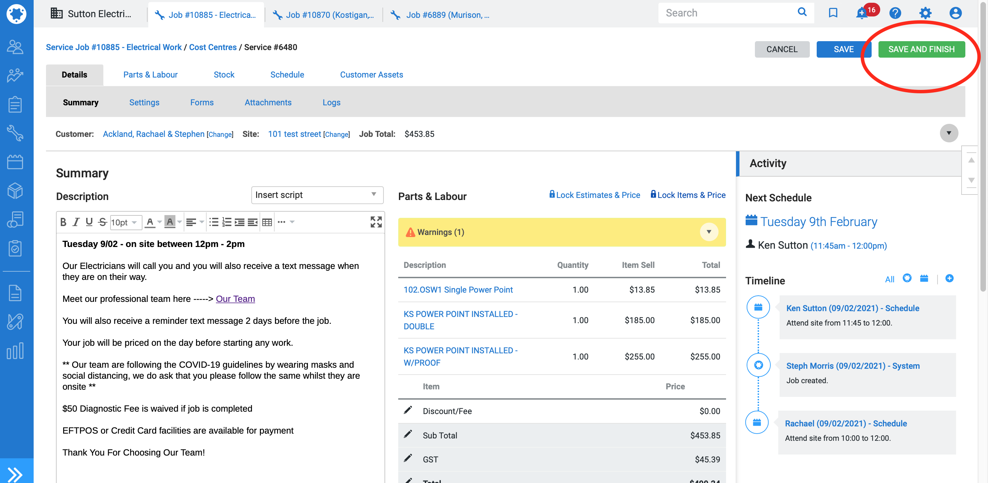The height and width of the screenshot is (483, 988).
Task: Toggle bold formatting in description editor
Action: pyautogui.click(x=64, y=222)
